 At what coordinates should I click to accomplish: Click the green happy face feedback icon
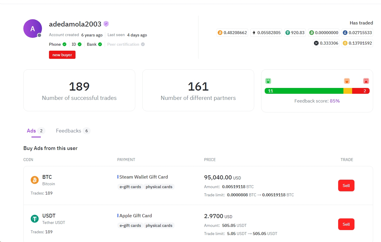pyautogui.click(x=268, y=81)
